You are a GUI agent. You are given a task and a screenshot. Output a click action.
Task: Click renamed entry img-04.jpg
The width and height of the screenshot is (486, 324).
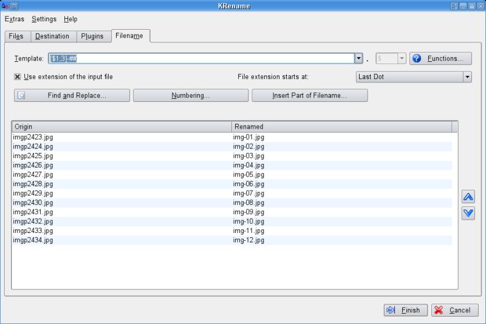pyautogui.click(x=248, y=165)
